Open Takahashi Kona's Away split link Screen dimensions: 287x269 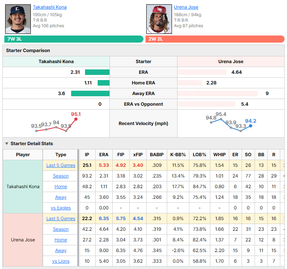coord(61,197)
